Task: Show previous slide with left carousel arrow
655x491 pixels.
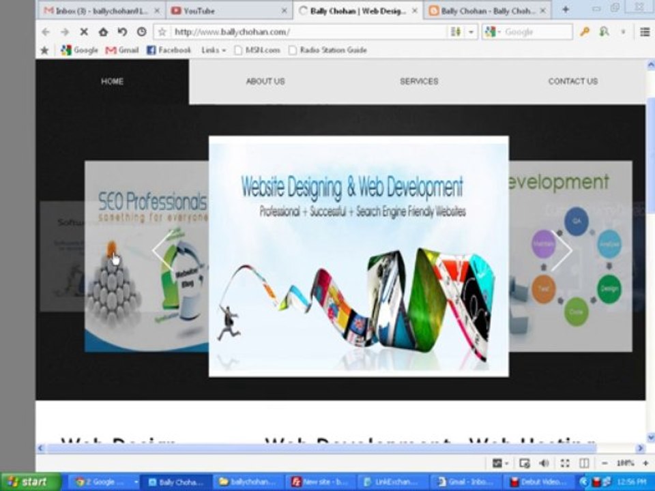Action: click(162, 251)
